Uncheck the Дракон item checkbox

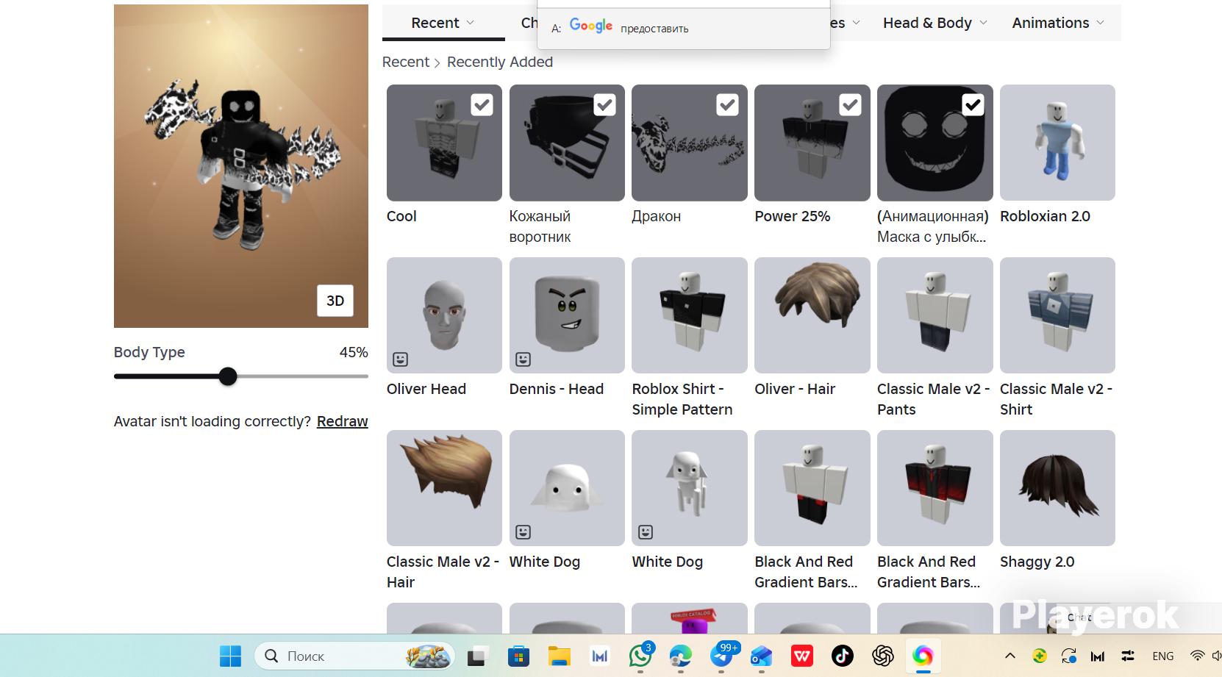[x=728, y=105]
